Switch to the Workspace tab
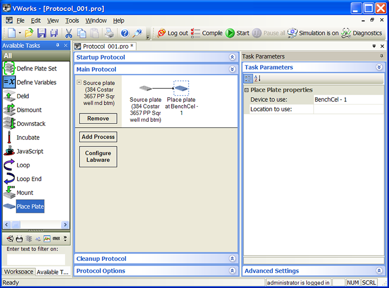The width and height of the screenshot is (389, 288). [18, 272]
